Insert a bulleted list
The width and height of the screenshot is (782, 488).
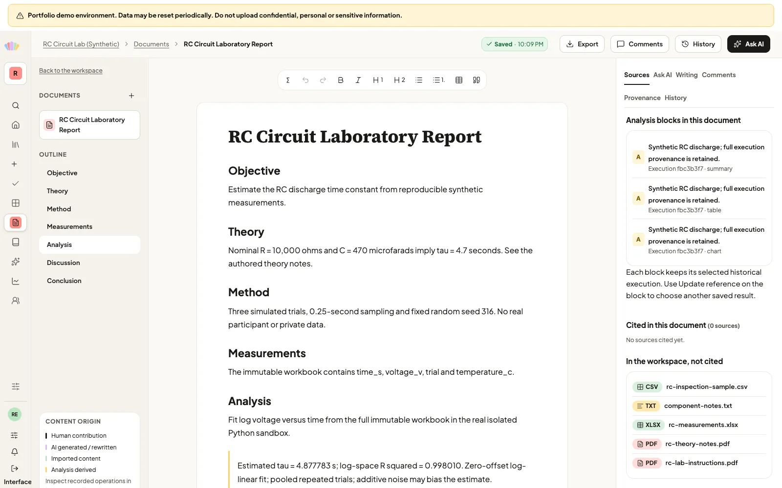pos(419,80)
